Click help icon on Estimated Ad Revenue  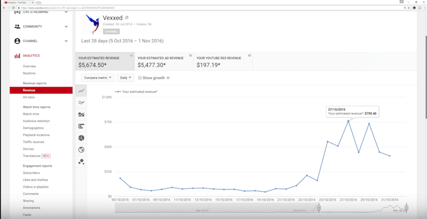pyautogui.click(x=191, y=55)
